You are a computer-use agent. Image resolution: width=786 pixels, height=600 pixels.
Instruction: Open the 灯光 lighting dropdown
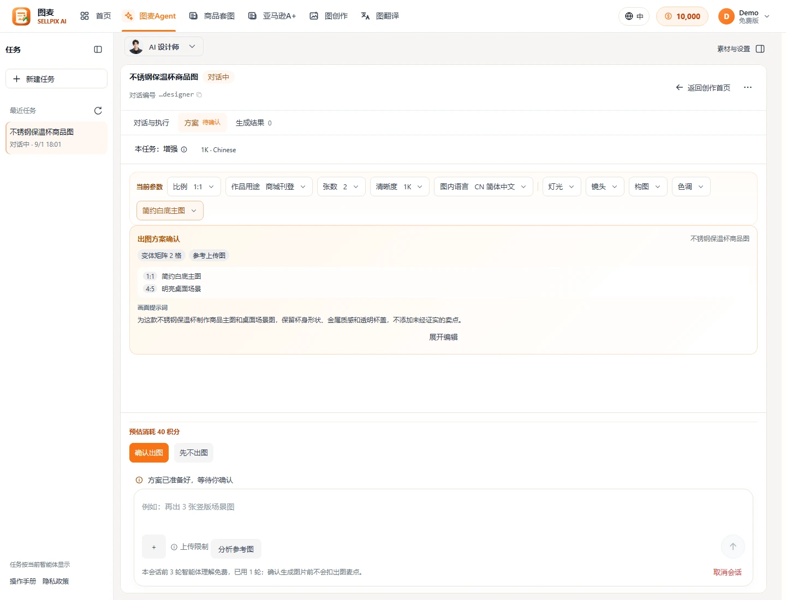click(x=562, y=187)
